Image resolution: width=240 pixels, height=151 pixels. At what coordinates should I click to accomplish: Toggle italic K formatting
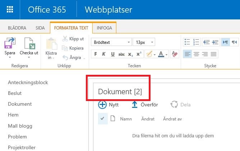(104, 54)
